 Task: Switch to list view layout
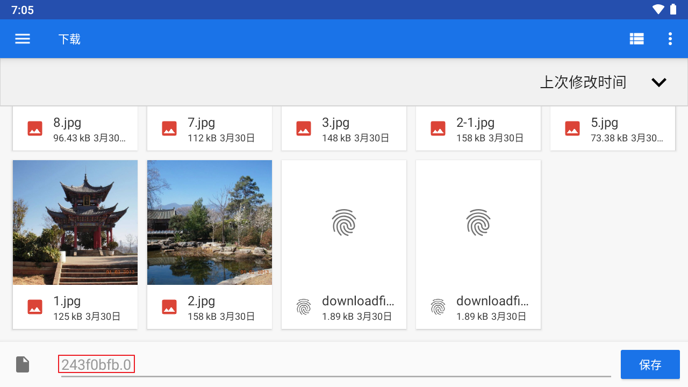point(637,39)
